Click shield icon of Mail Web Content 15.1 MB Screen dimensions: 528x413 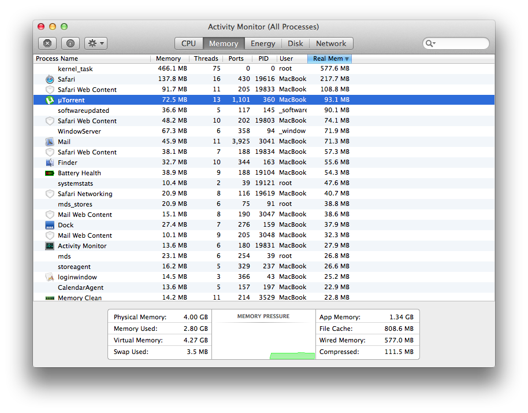pos(50,215)
